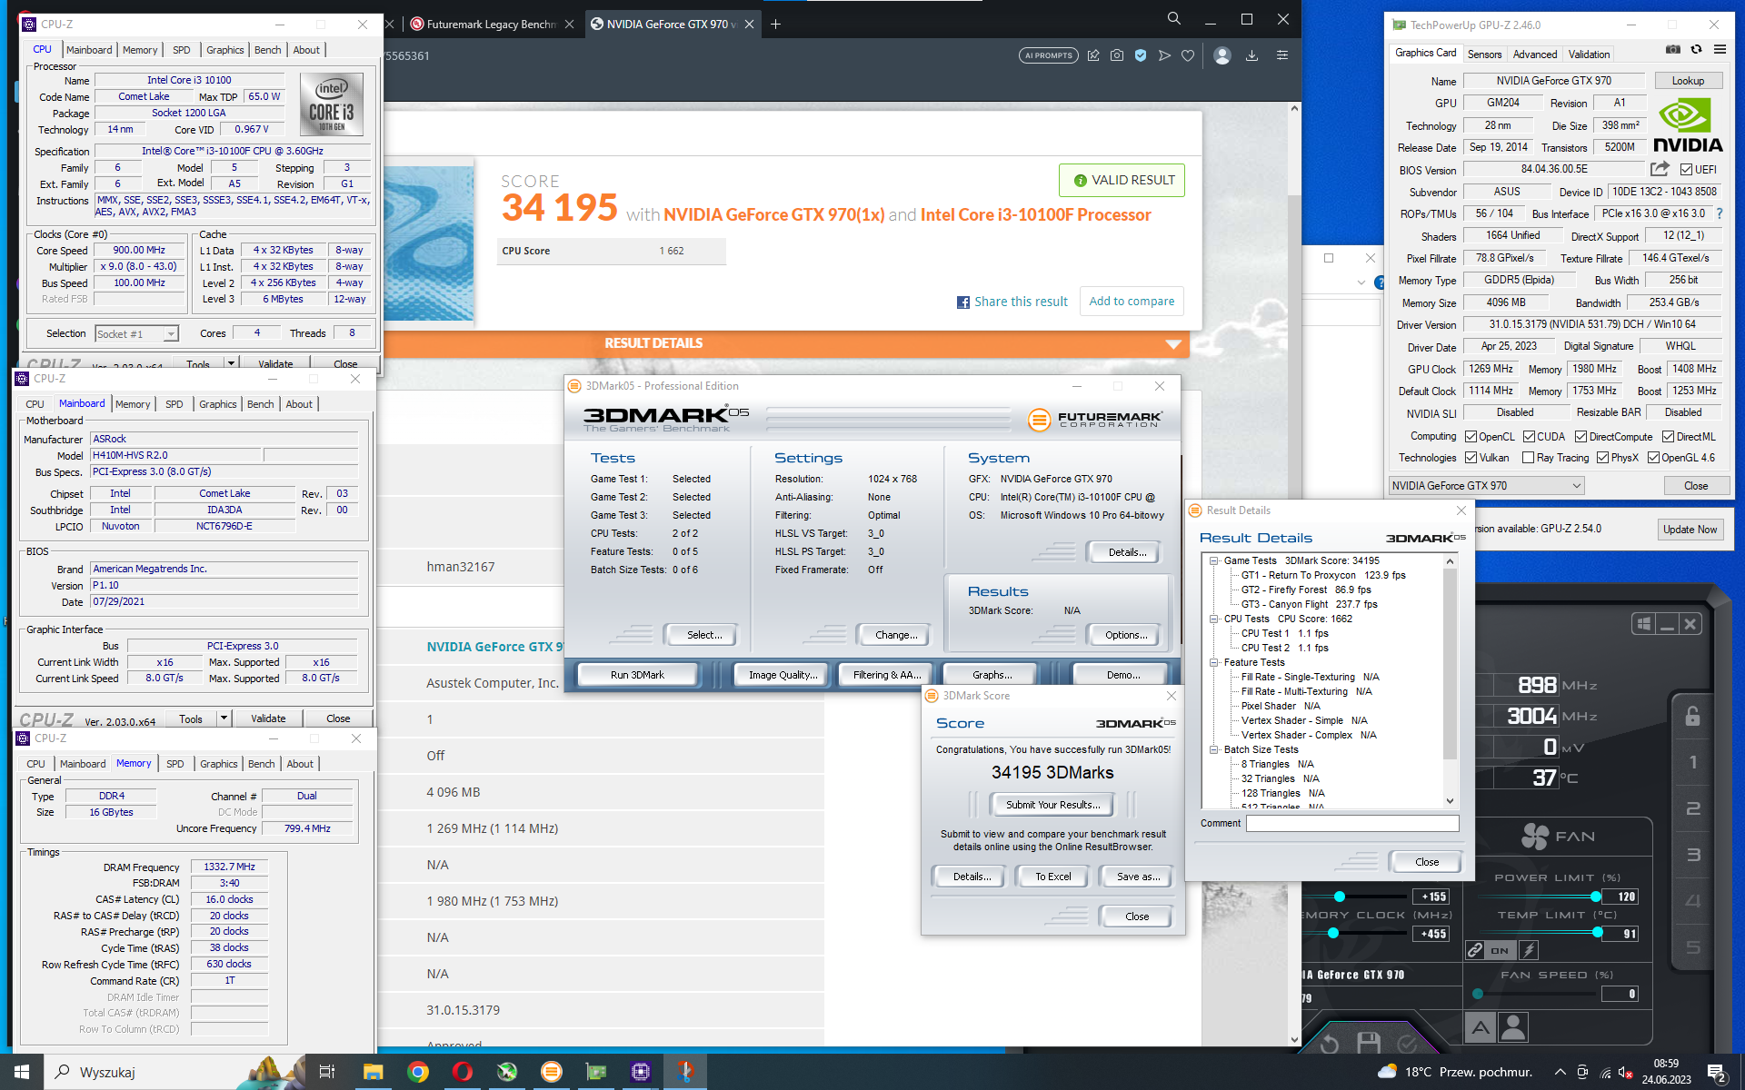
Task: Toggle the OpenCL checkbox
Action: coord(1471,437)
